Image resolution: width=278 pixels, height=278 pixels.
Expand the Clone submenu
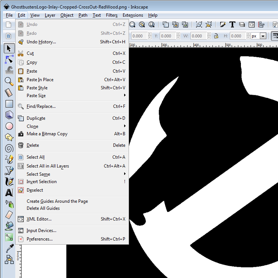click(x=72, y=126)
